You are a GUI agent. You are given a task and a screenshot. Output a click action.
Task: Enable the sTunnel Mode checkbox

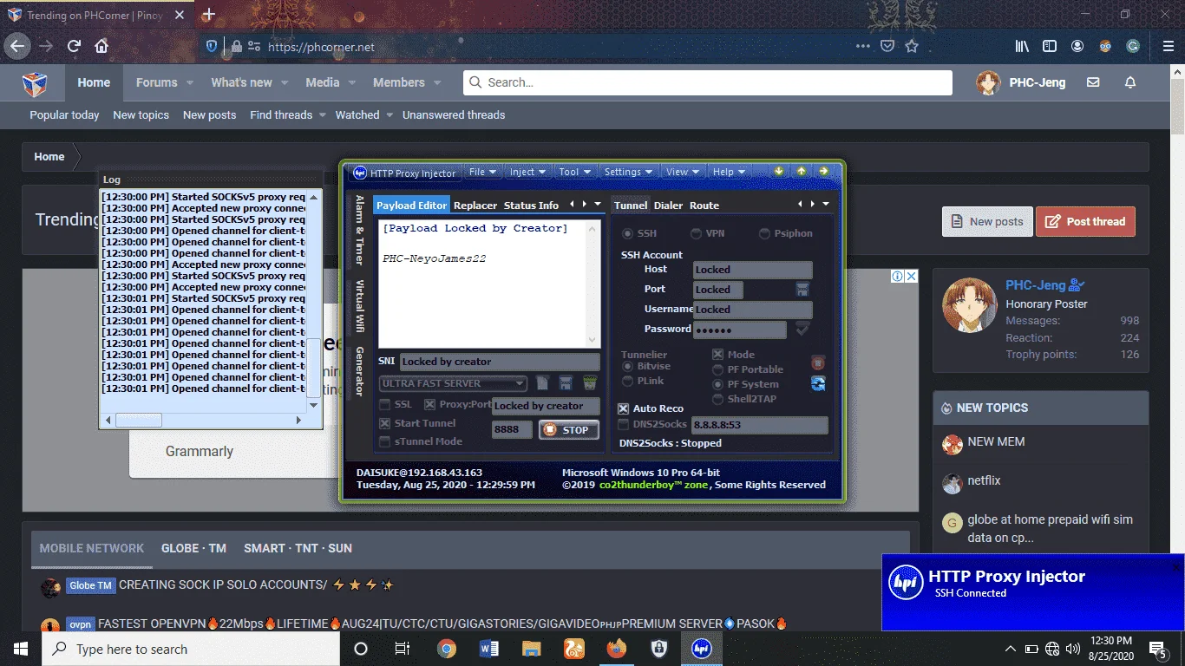385,441
